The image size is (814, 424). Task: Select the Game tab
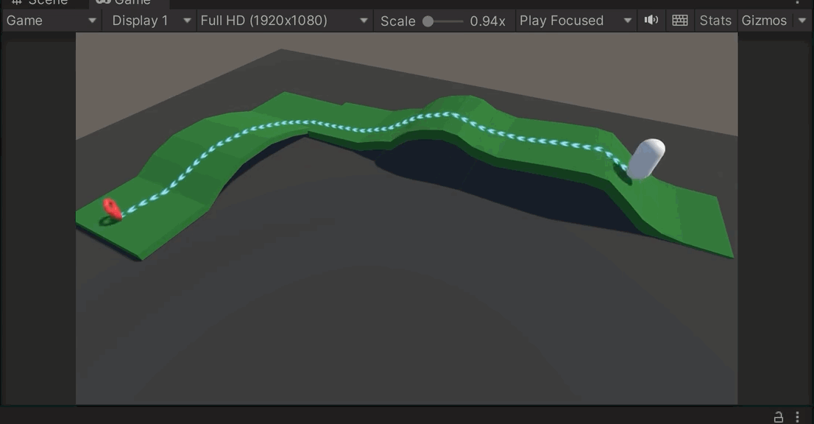click(127, 3)
